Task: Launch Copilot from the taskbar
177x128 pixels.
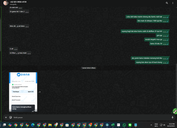Action: click(x=10, y=125)
